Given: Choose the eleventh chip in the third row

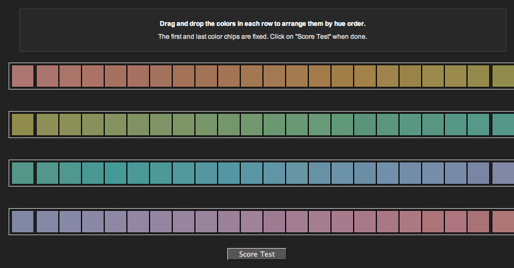Looking at the screenshot, I should 252,173.
